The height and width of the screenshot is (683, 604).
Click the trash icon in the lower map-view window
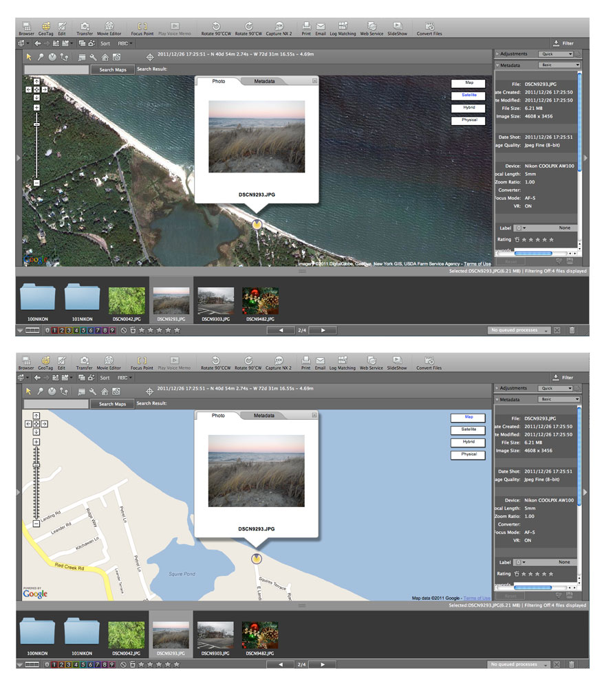pyautogui.click(x=571, y=664)
